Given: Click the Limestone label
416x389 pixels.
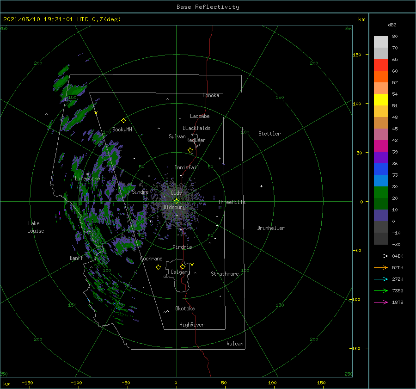Looking at the screenshot, I should (x=87, y=179).
